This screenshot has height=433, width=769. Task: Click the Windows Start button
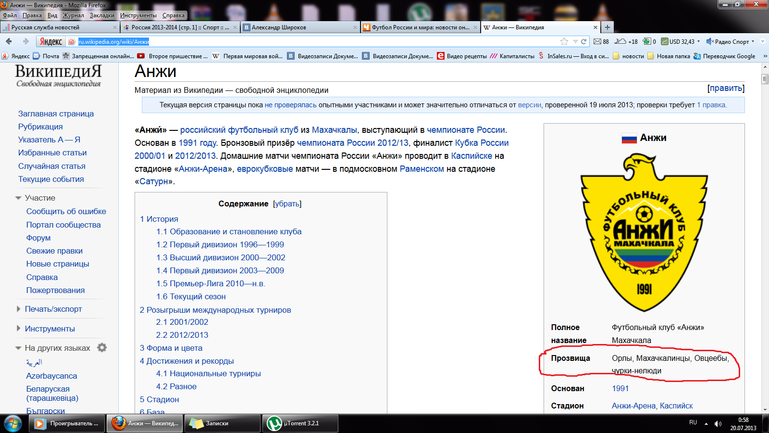point(13,423)
